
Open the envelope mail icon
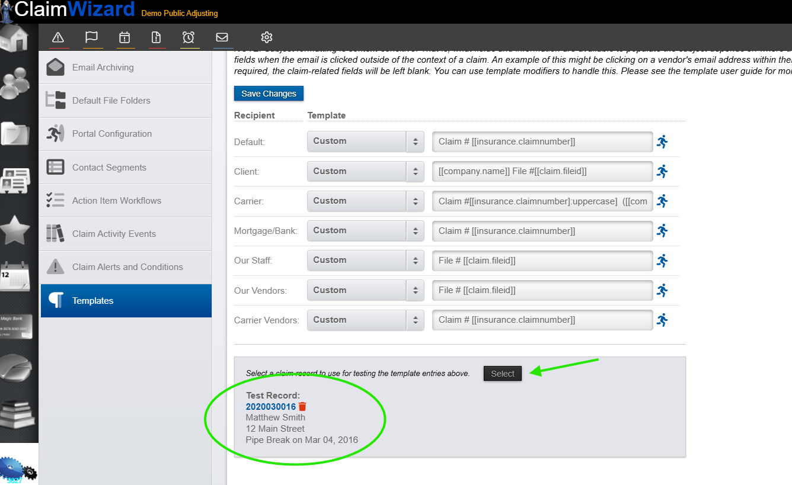point(222,37)
